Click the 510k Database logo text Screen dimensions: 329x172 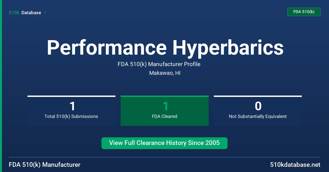(x=25, y=13)
